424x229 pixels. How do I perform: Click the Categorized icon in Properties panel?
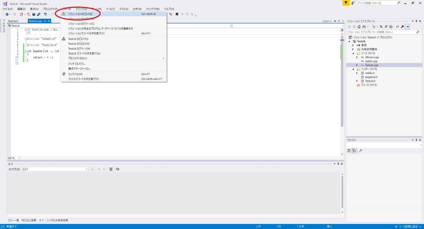click(x=349, y=150)
